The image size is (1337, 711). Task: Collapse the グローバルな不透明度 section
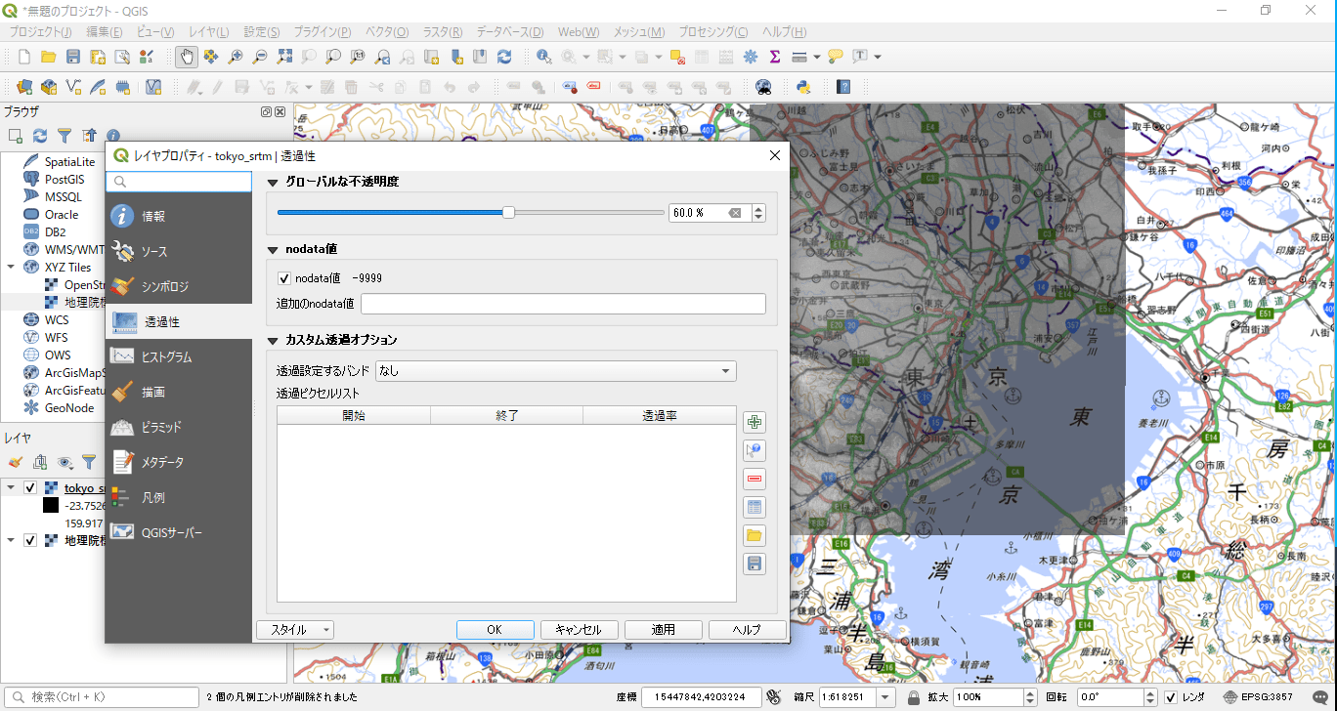click(x=273, y=182)
